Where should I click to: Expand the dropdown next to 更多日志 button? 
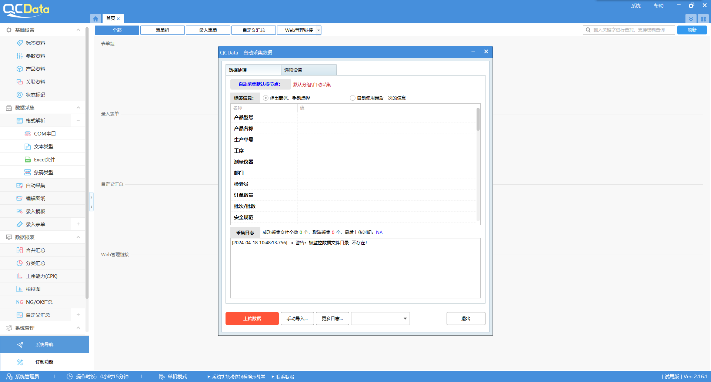[405, 318]
